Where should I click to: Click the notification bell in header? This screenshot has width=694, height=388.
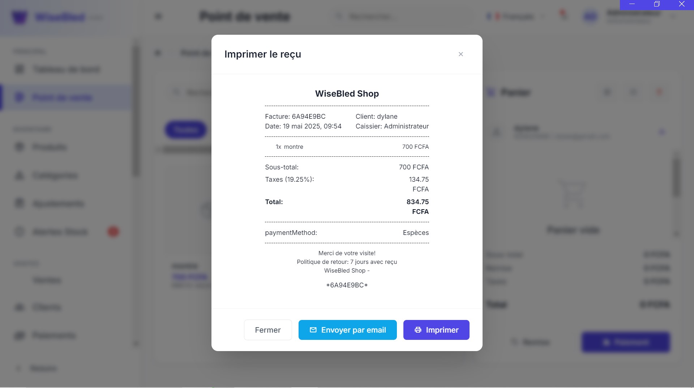(x=563, y=16)
